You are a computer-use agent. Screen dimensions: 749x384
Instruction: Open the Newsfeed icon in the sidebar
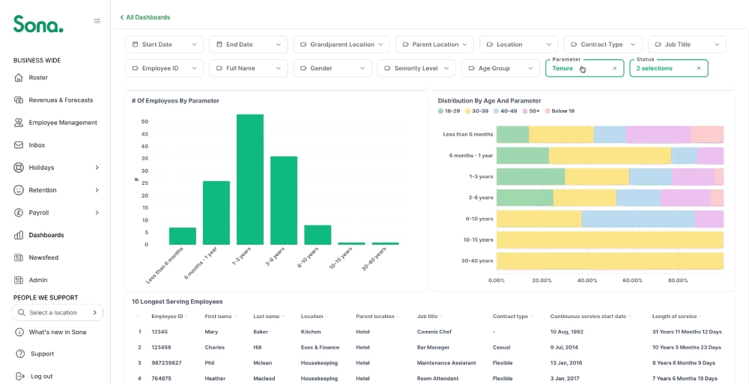[19, 257]
